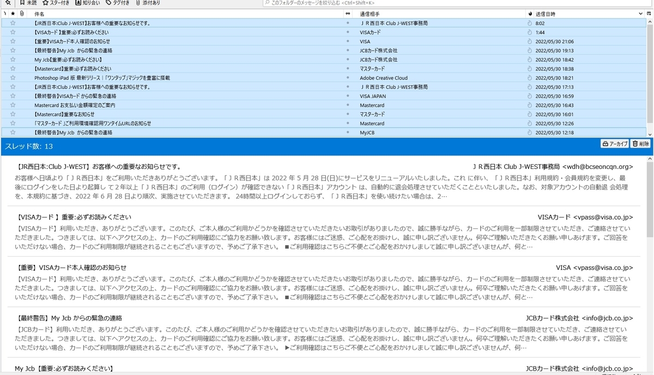The height and width of the screenshot is (375, 654).
Task: Star the JR西日本 message sent 8:02
Action: pos(13,23)
